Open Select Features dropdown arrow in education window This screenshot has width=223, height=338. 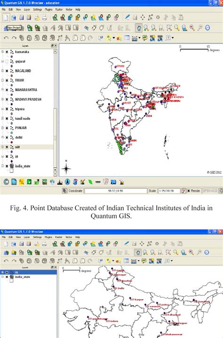tap(114, 38)
